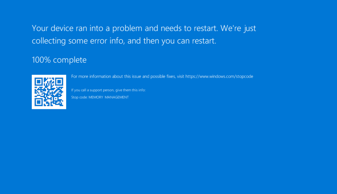
Task: Select the "100%" progress number
Action: point(41,60)
